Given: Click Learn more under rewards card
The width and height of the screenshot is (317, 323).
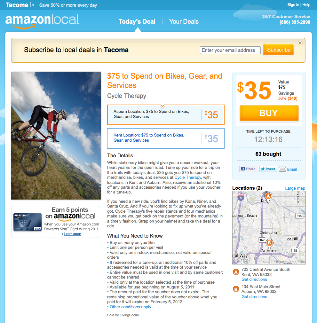Looking at the screenshot, I should (x=72, y=234).
